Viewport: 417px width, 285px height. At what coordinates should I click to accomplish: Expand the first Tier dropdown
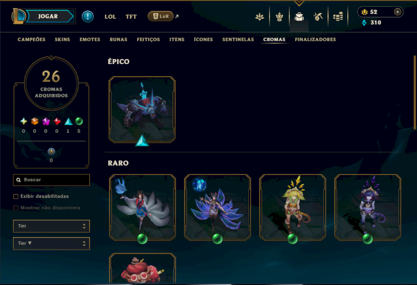pos(51,226)
